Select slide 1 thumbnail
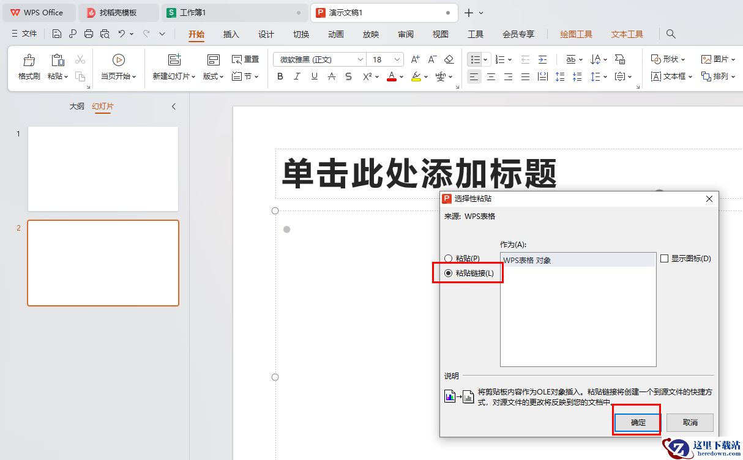Viewport: 743px width, 460px height. 103,169
